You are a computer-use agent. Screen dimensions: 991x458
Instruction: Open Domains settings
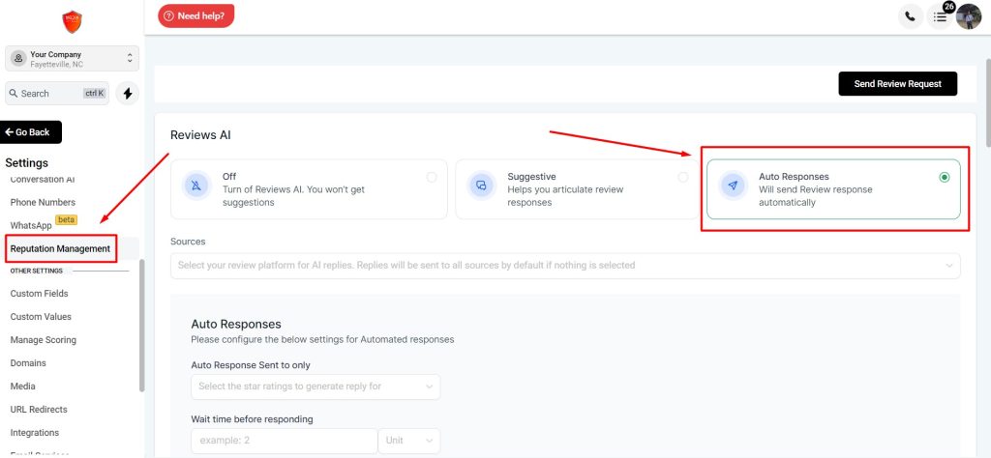(x=28, y=363)
